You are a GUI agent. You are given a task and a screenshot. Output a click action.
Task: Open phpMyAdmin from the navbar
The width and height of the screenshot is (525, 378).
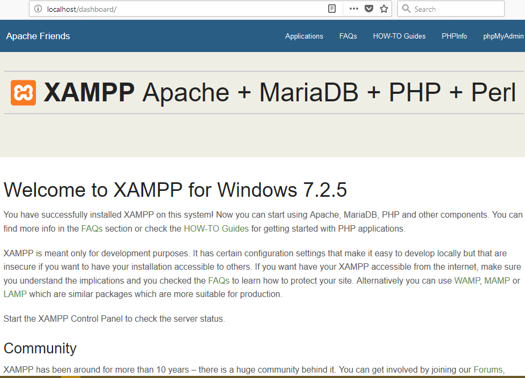click(x=503, y=36)
